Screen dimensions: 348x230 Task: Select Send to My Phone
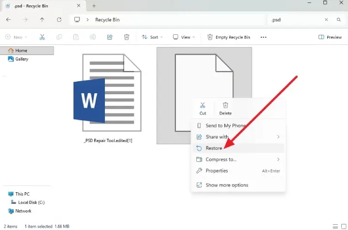tap(238, 126)
